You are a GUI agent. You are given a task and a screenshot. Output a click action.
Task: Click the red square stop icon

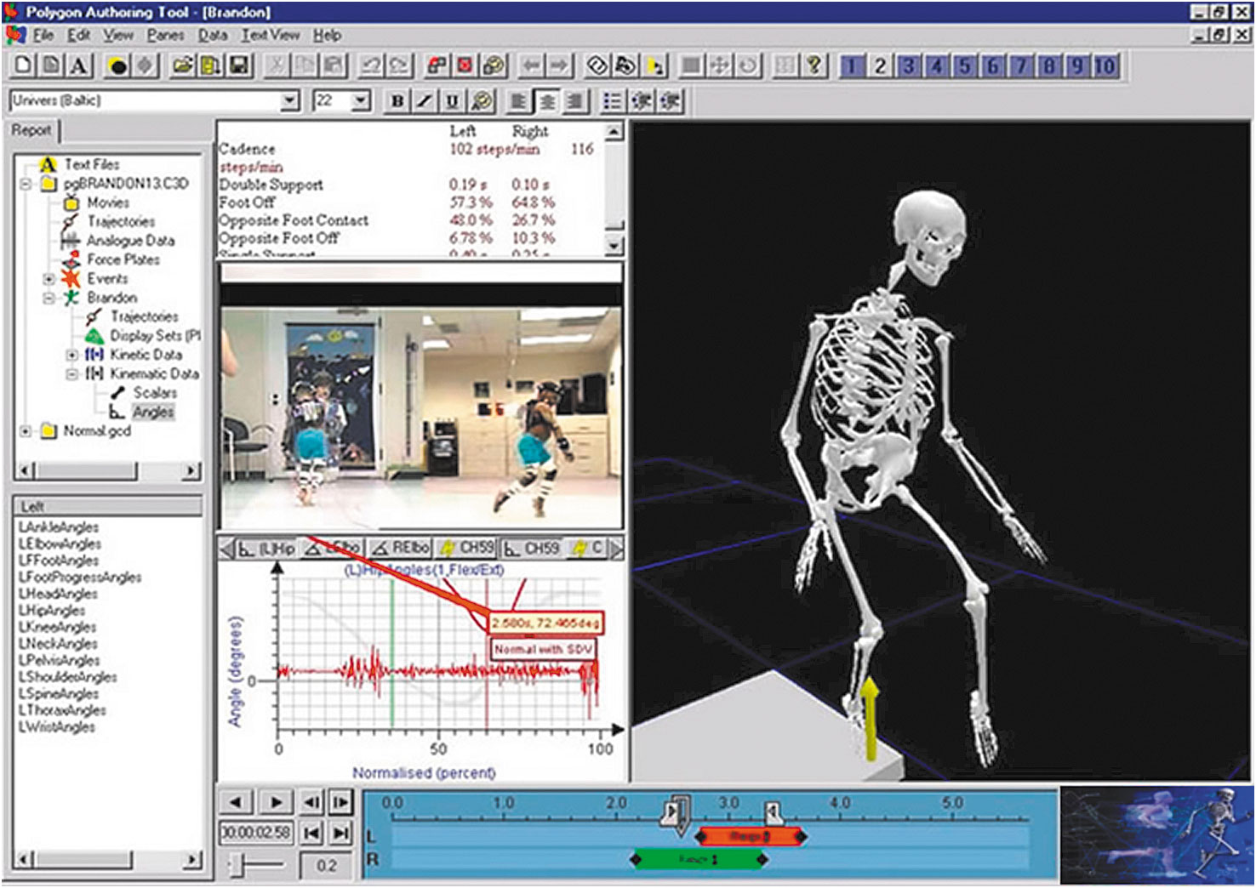[x=465, y=66]
